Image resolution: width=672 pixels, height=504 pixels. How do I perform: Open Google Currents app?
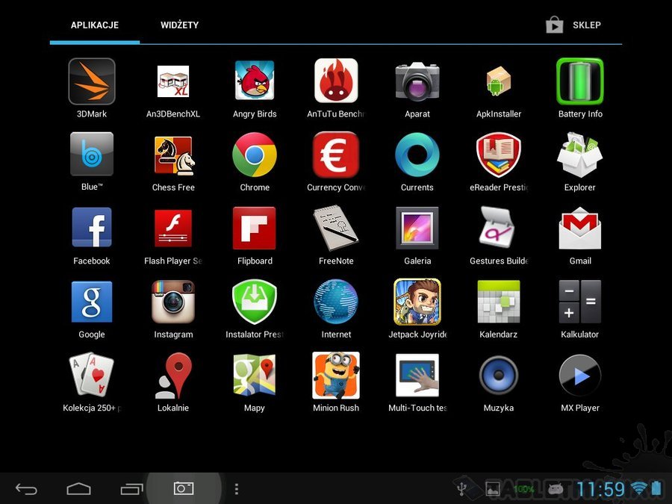click(417, 155)
